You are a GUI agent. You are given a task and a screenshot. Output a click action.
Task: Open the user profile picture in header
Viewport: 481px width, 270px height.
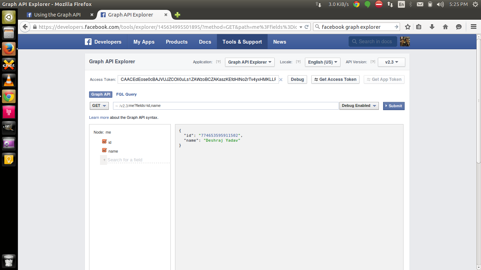405,41
